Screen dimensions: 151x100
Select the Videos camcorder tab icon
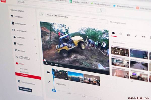pyautogui.click(x=114, y=33)
